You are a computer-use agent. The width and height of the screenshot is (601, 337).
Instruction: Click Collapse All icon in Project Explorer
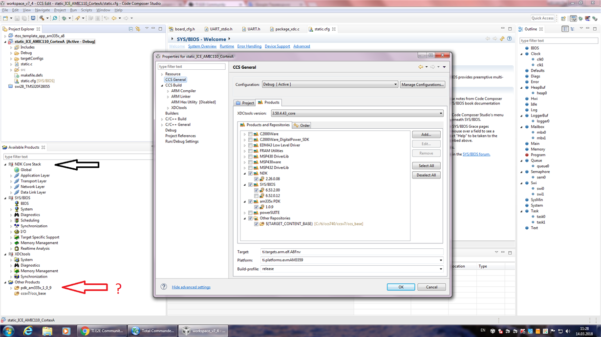130,29
